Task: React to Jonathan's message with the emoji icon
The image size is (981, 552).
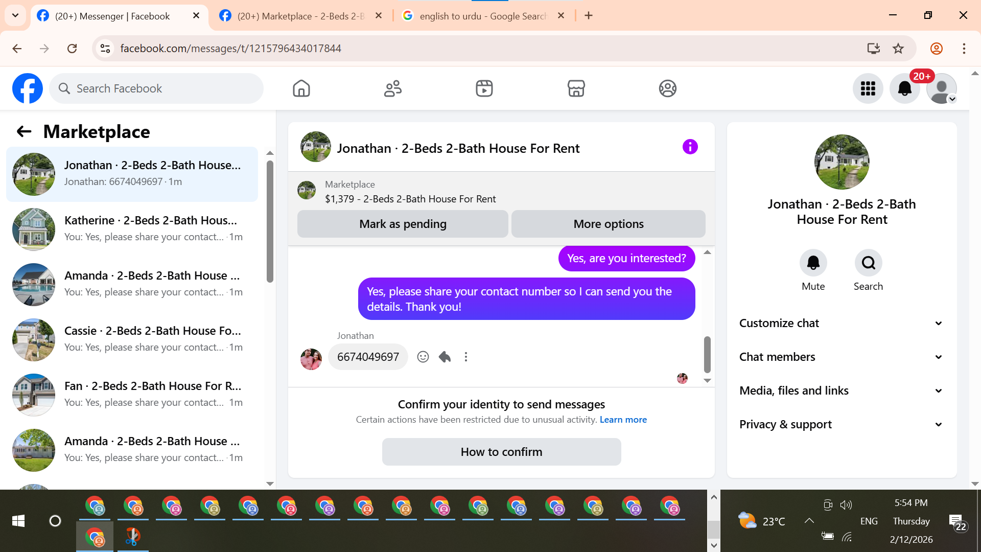Action: (423, 357)
